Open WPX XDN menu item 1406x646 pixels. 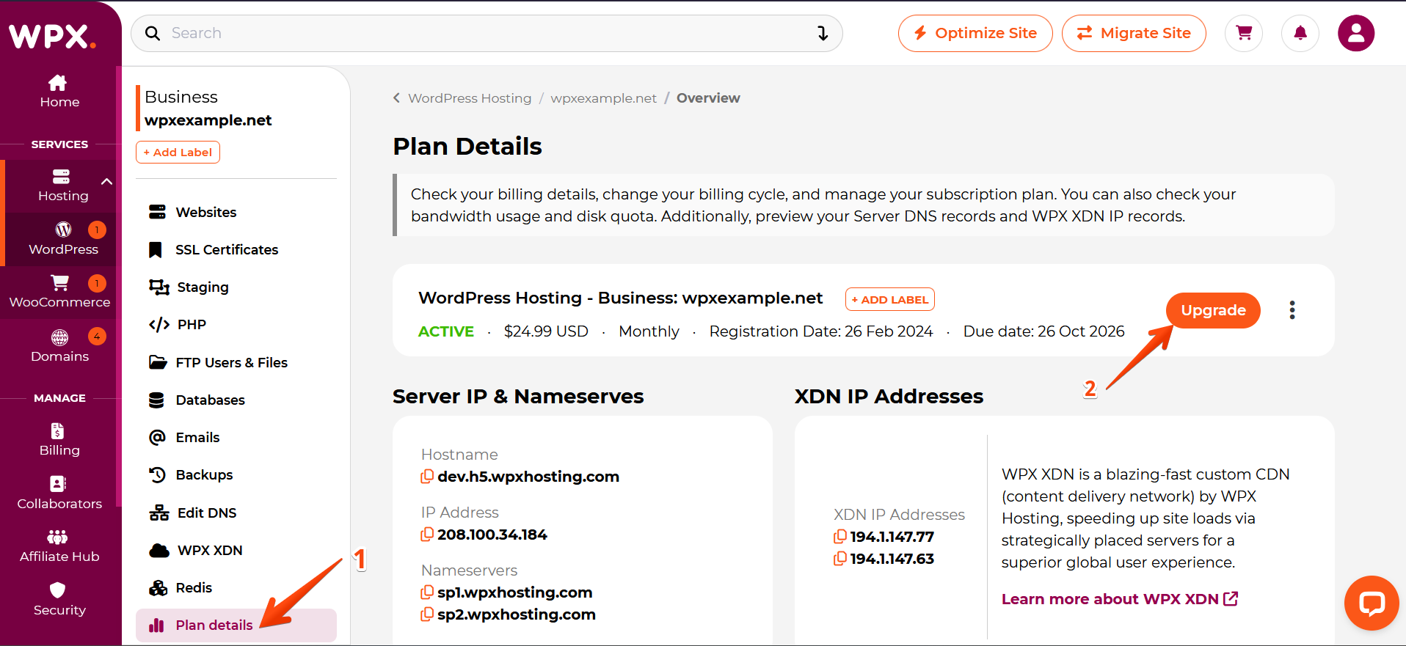click(x=236, y=550)
